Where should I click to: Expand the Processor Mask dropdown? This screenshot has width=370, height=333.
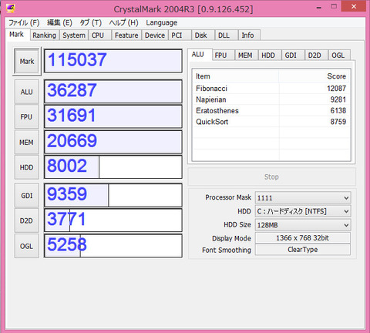click(x=303, y=197)
